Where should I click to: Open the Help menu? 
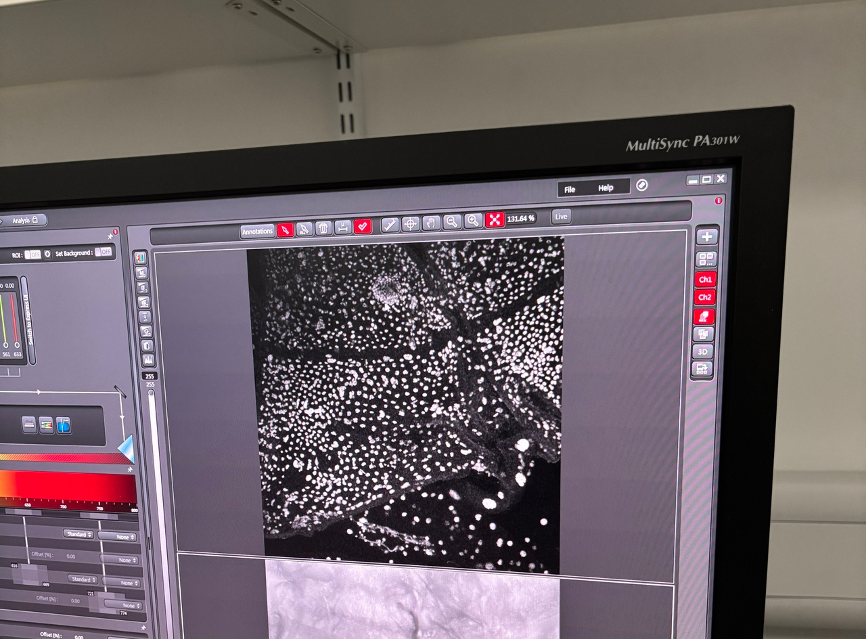click(x=606, y=188)
